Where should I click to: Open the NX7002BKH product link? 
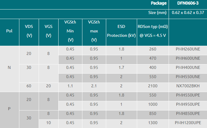188,86
